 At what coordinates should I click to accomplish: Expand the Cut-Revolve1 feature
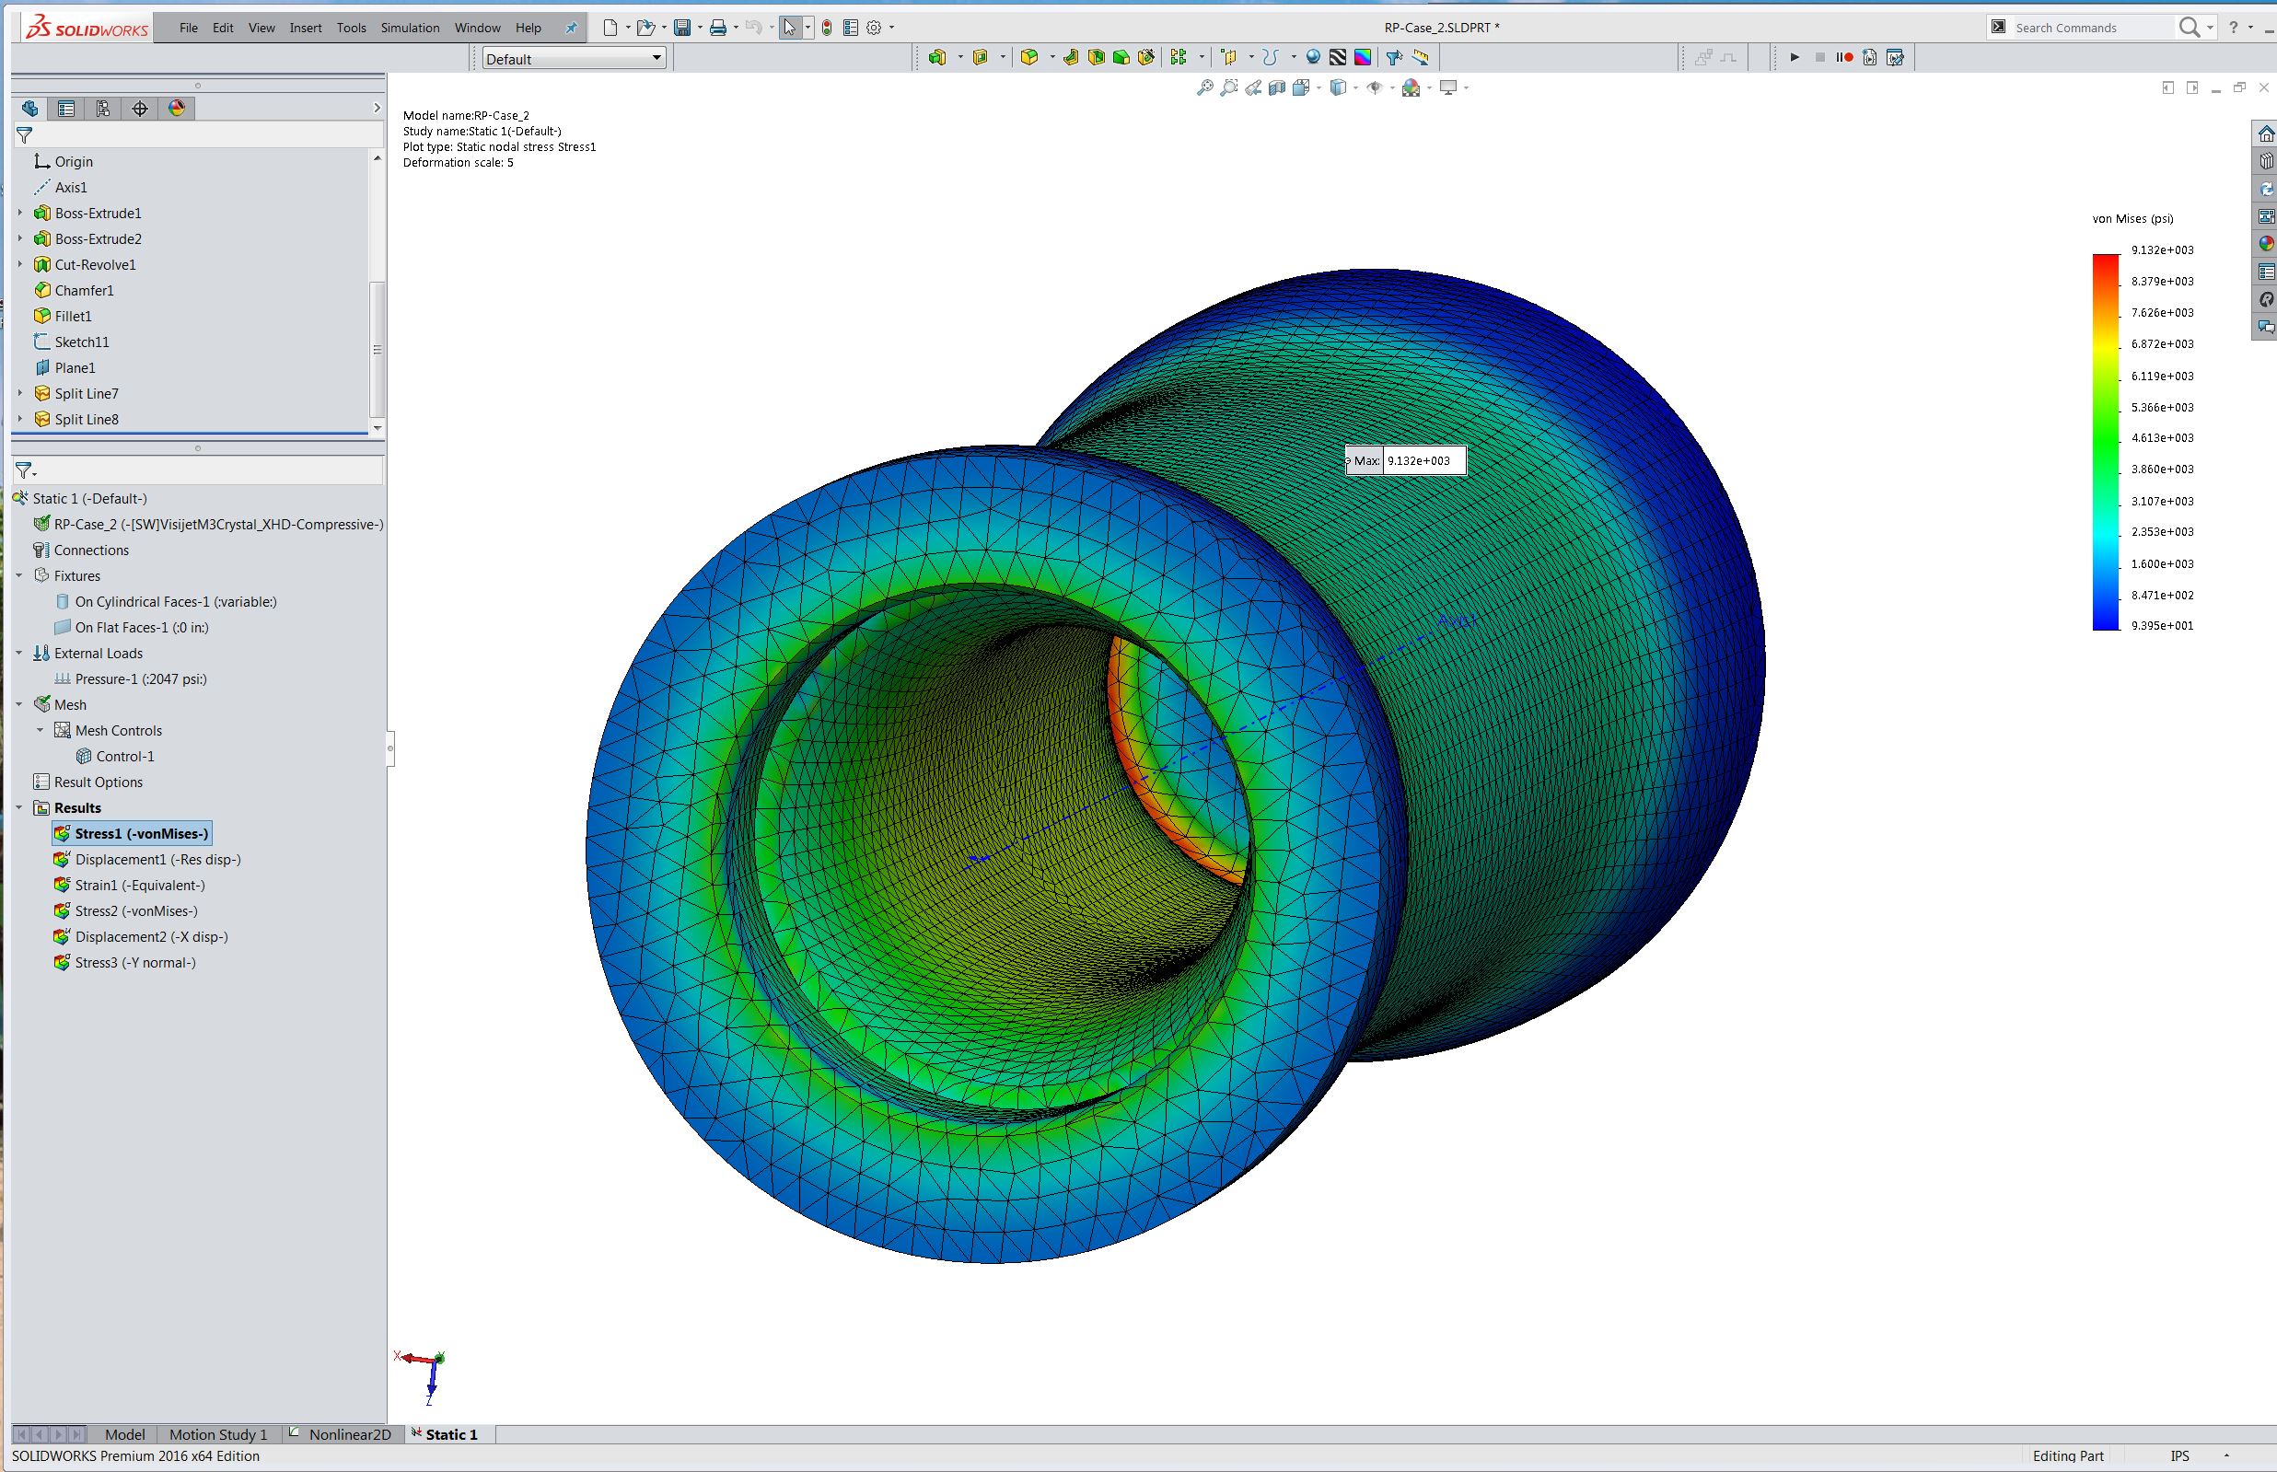(20, 264)
